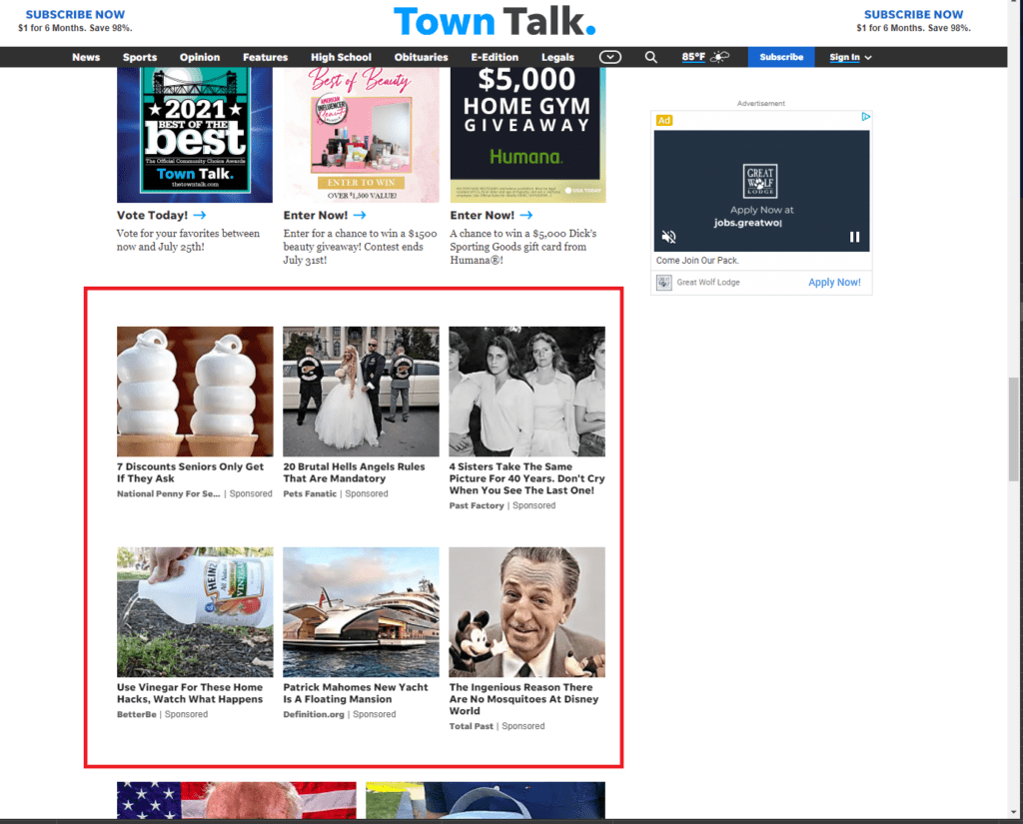Click the scrollbar down arrow
Screen dimensions: 1023x824
pos(1013,812)
